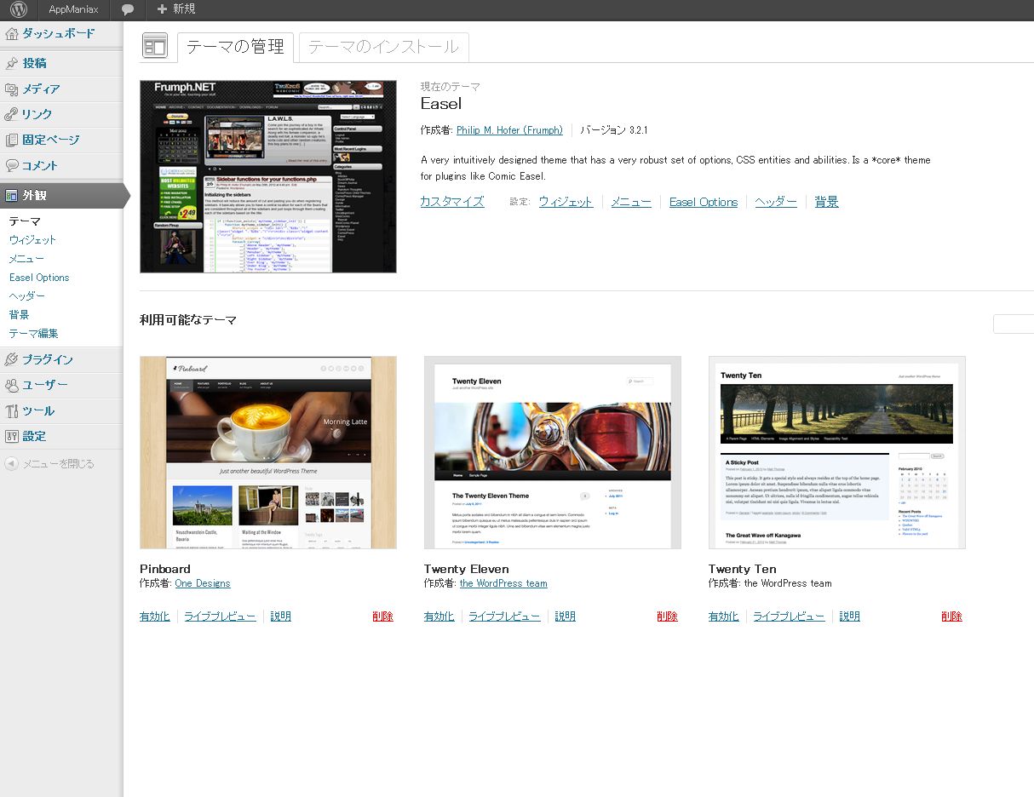Screen dimensions: 1034x797
Task: Click the 設定 settings icon
Action: pos(12,436)
